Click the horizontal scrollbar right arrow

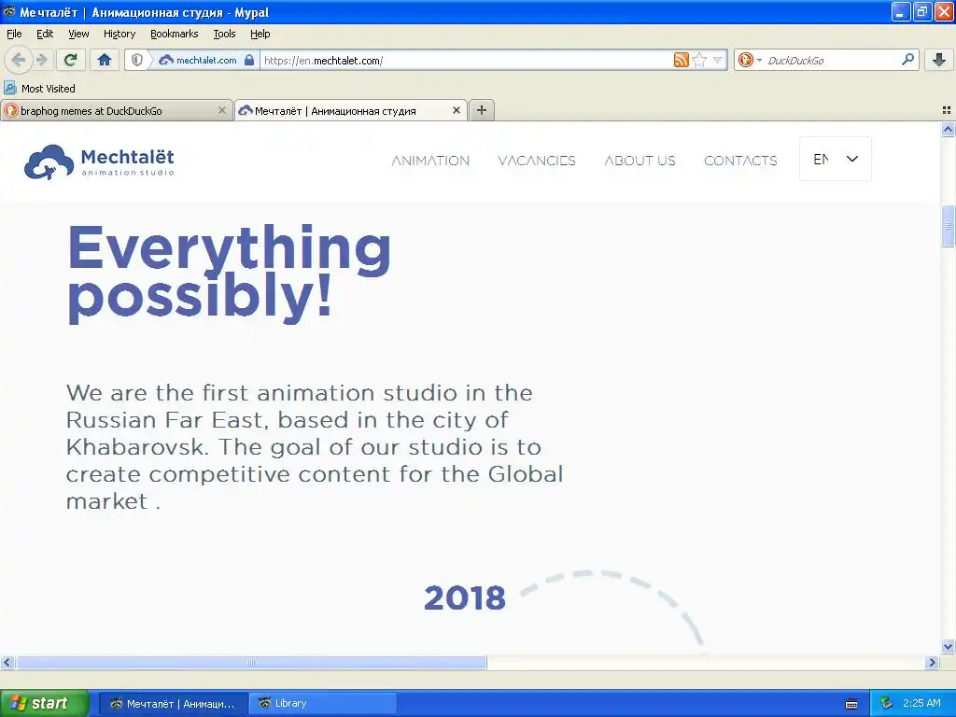[932, 662]
